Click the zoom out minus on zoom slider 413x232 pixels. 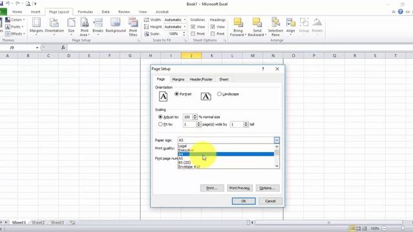pyautogui.click(x=385, y=228)
